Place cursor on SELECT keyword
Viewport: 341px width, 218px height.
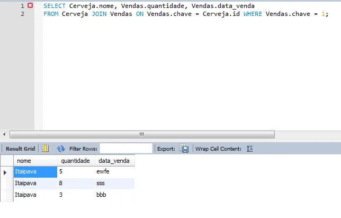[x=55, y=6]
